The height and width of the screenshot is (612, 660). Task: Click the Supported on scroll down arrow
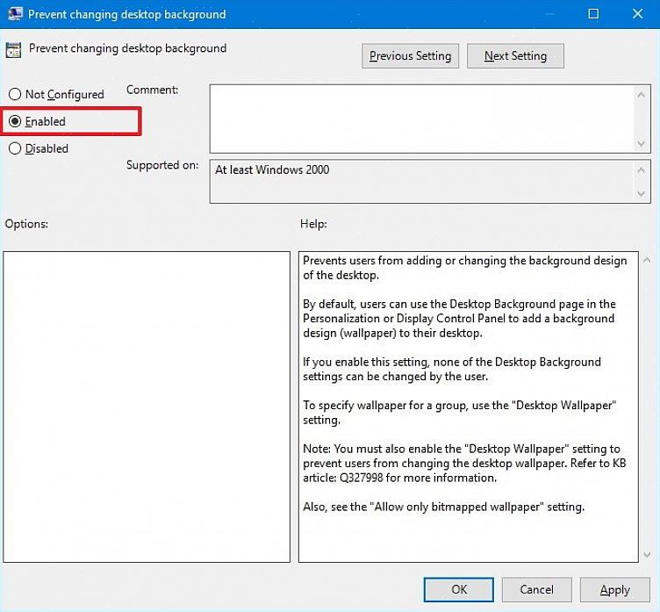pos(641,194)
